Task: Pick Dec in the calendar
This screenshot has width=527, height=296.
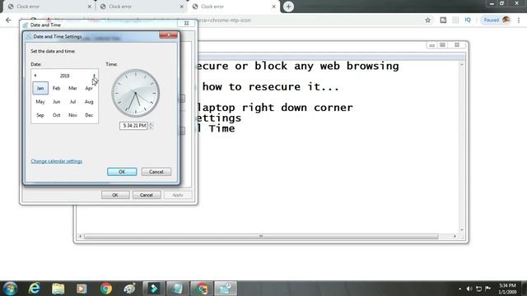Action: [89, 115]
